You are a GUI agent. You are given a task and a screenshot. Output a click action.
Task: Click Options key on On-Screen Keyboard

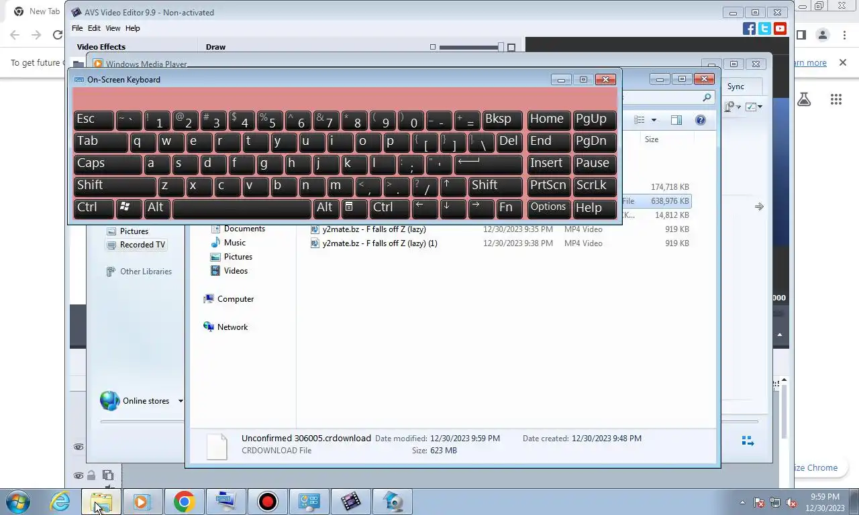click(x=548, y=208)
